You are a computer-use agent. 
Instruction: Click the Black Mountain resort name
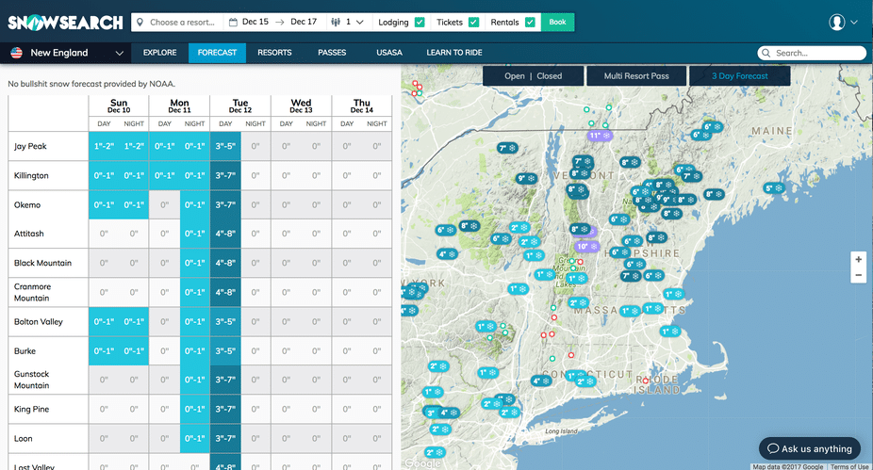click(42, 263)
